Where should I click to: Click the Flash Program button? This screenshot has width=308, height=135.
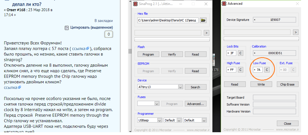coord(148,54)
